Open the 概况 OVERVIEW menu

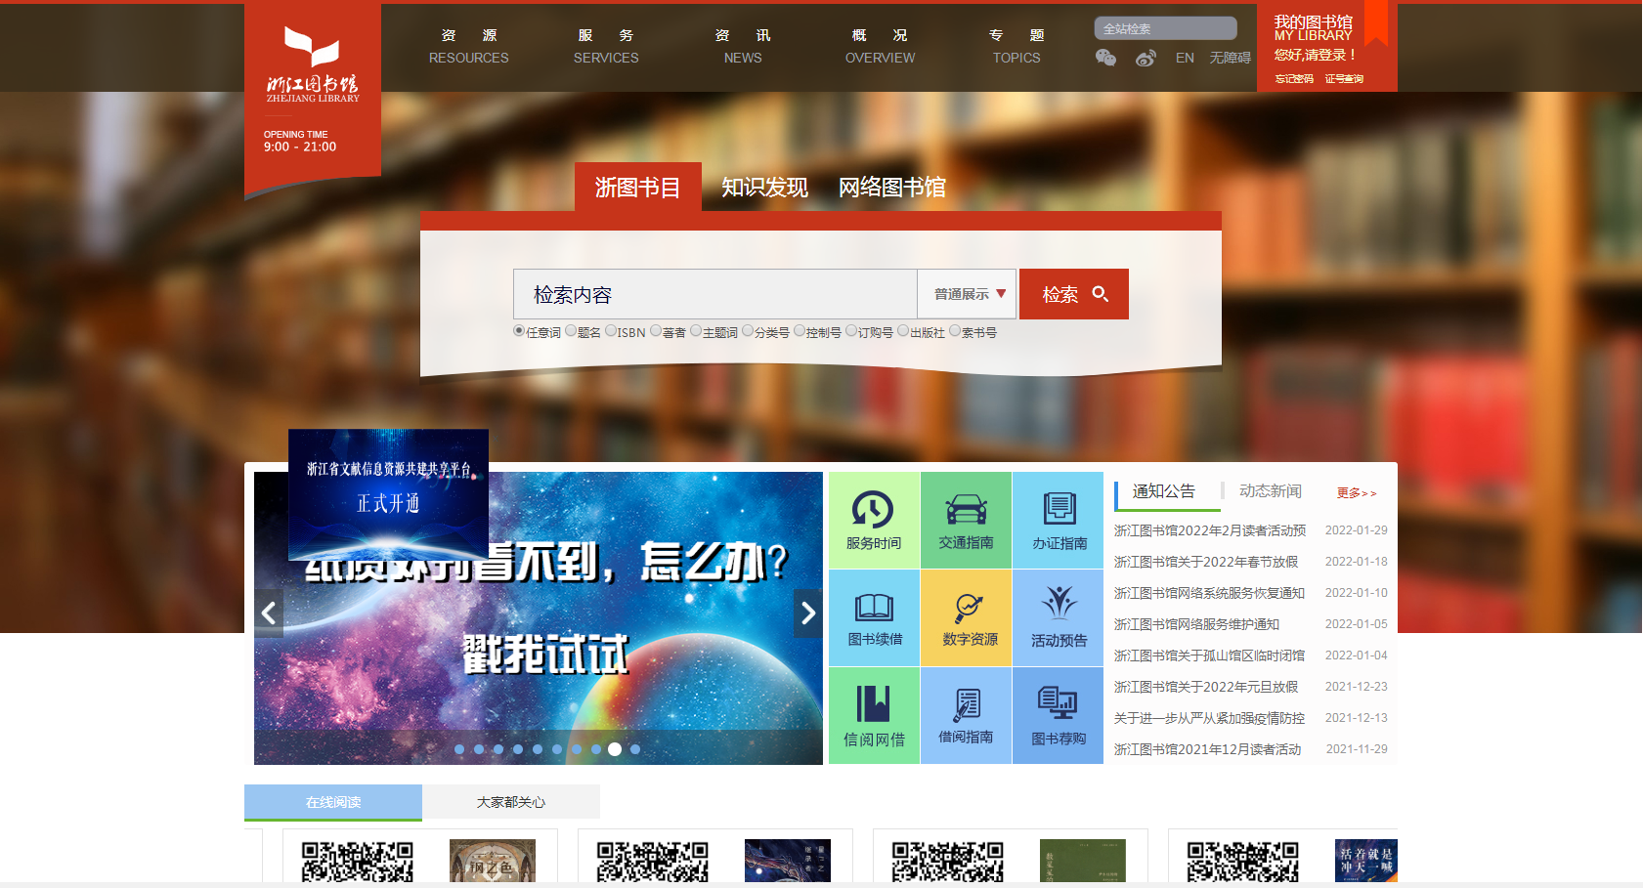tap(880, 46)
